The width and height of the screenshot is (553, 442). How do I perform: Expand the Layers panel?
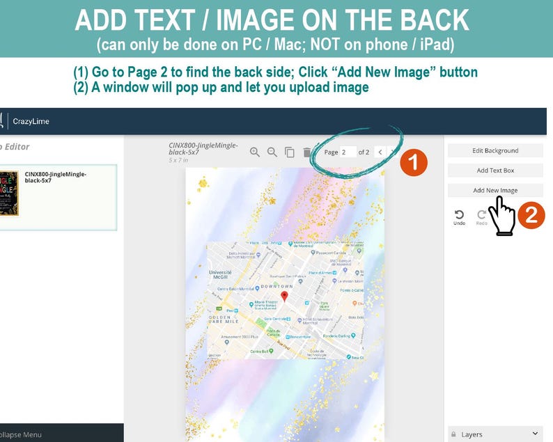coord(535,434)
